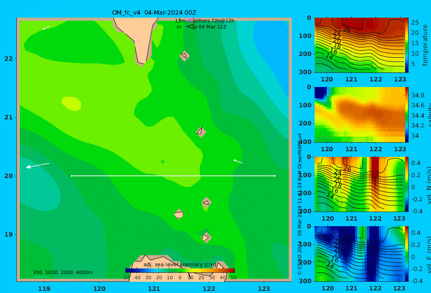431x293 pixels.
Task: Click the western endpoint of the white transect line
Action: pos(72,176)
